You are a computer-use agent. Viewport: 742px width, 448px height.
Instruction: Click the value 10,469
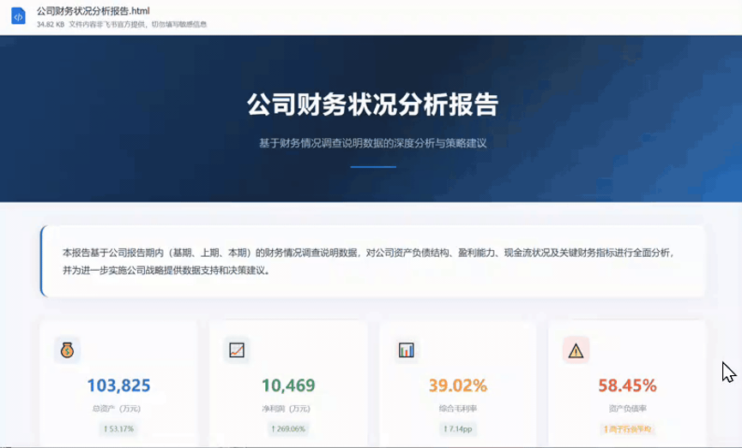point(289,385)
